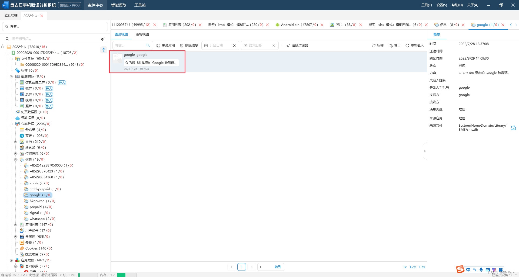Image resolution: width=519 pixels, height=277 pixels.
Task: Expand the 日历 calendar node
Action: 16,142
